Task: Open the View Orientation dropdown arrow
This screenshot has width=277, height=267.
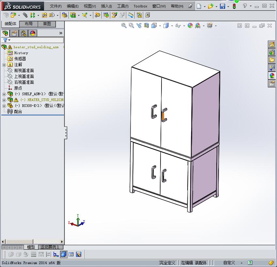Action: [x=160, y=26]
